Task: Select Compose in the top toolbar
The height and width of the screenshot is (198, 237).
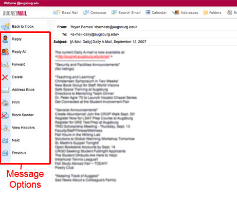Action: coord(95,12)
